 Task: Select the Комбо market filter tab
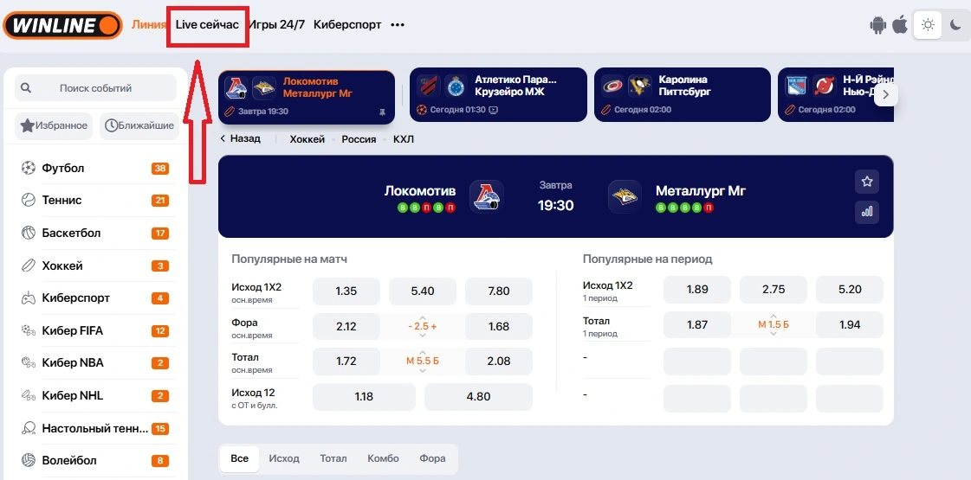pyautogui.click(x=383, y=459)
